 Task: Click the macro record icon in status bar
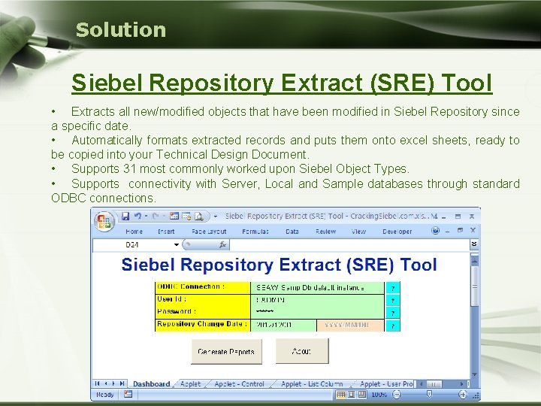(x=128, y=394)
